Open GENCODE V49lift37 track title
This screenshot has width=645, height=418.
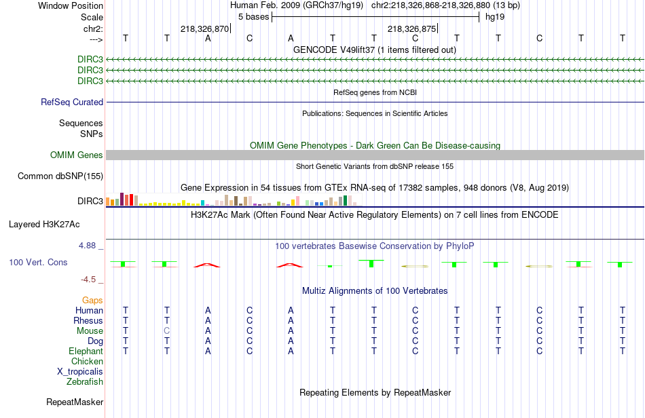point(374,50)
